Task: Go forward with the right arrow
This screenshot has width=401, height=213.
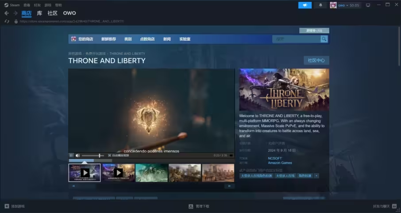Action: [x=15, y=13]
